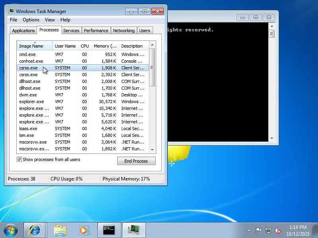The height and width of the screenshot is (238, 318).
Task: Switch to the Users tab
Action: coord(145,31)
